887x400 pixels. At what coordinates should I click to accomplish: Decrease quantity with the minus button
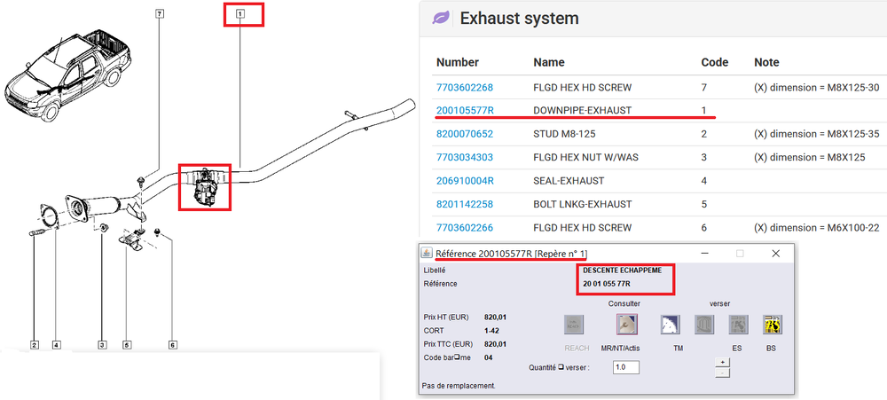coord(722,373)
